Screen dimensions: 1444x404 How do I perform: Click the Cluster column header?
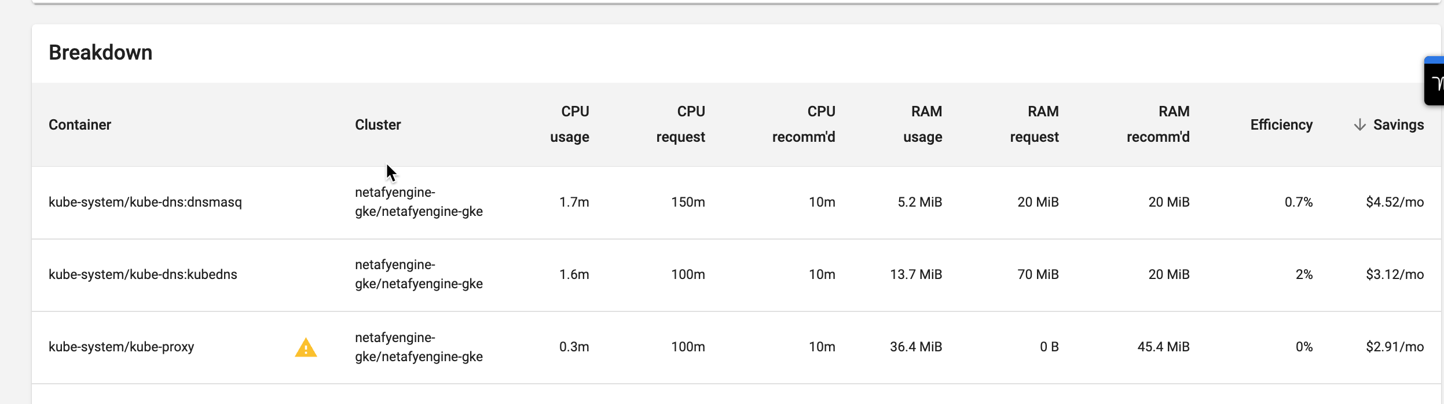tap(378, 125)
